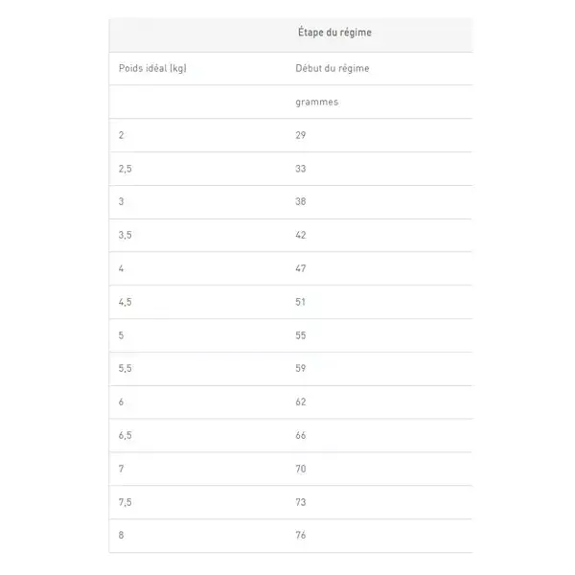This screenshot has width=575, height=575.
Task: Select the 5,5 kg row label
Action: (x=125, y=368)
